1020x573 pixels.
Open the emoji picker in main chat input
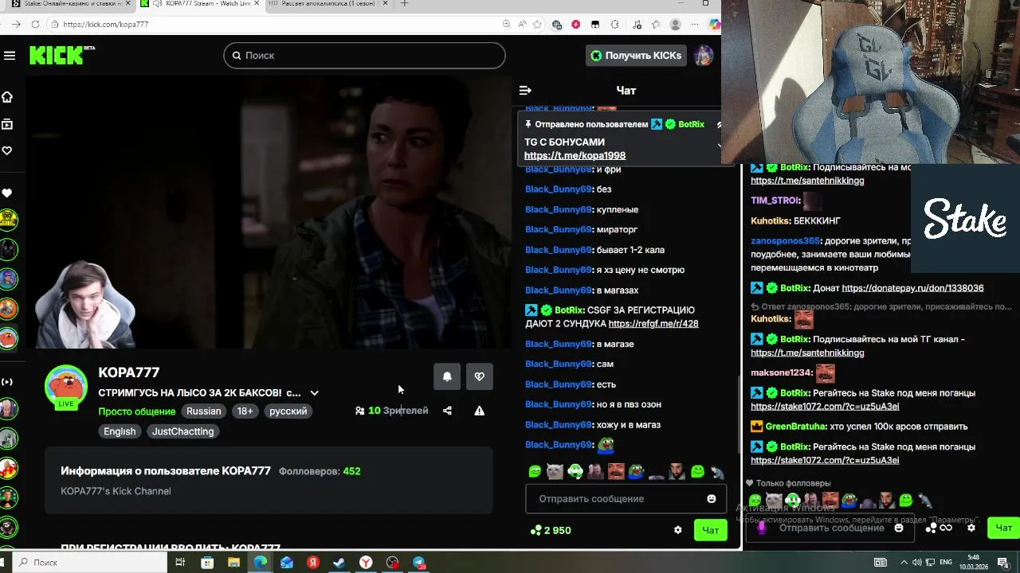712,499
